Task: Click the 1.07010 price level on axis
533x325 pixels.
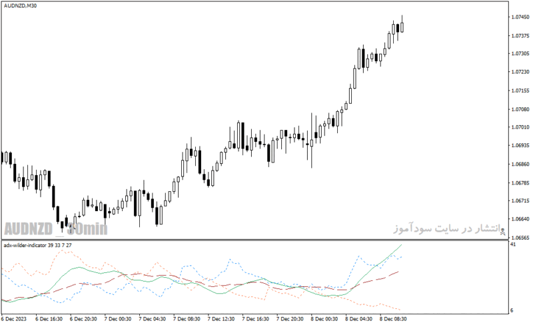Action: pyautogui.click(x=520, y=127)
